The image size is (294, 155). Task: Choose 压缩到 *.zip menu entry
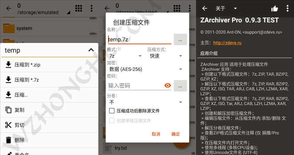(49, 65)
